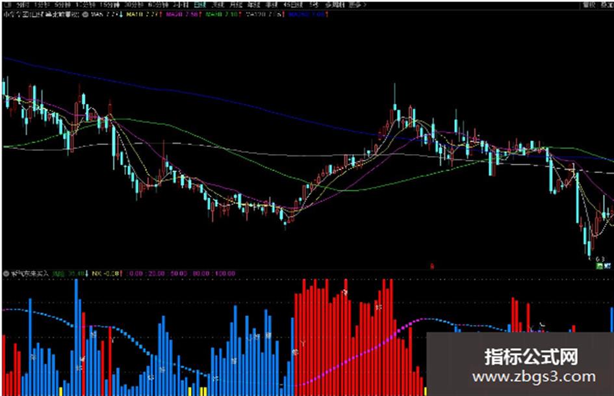
Task: Click the 50.00 level value in the indicator header
Action: (178, 273)
